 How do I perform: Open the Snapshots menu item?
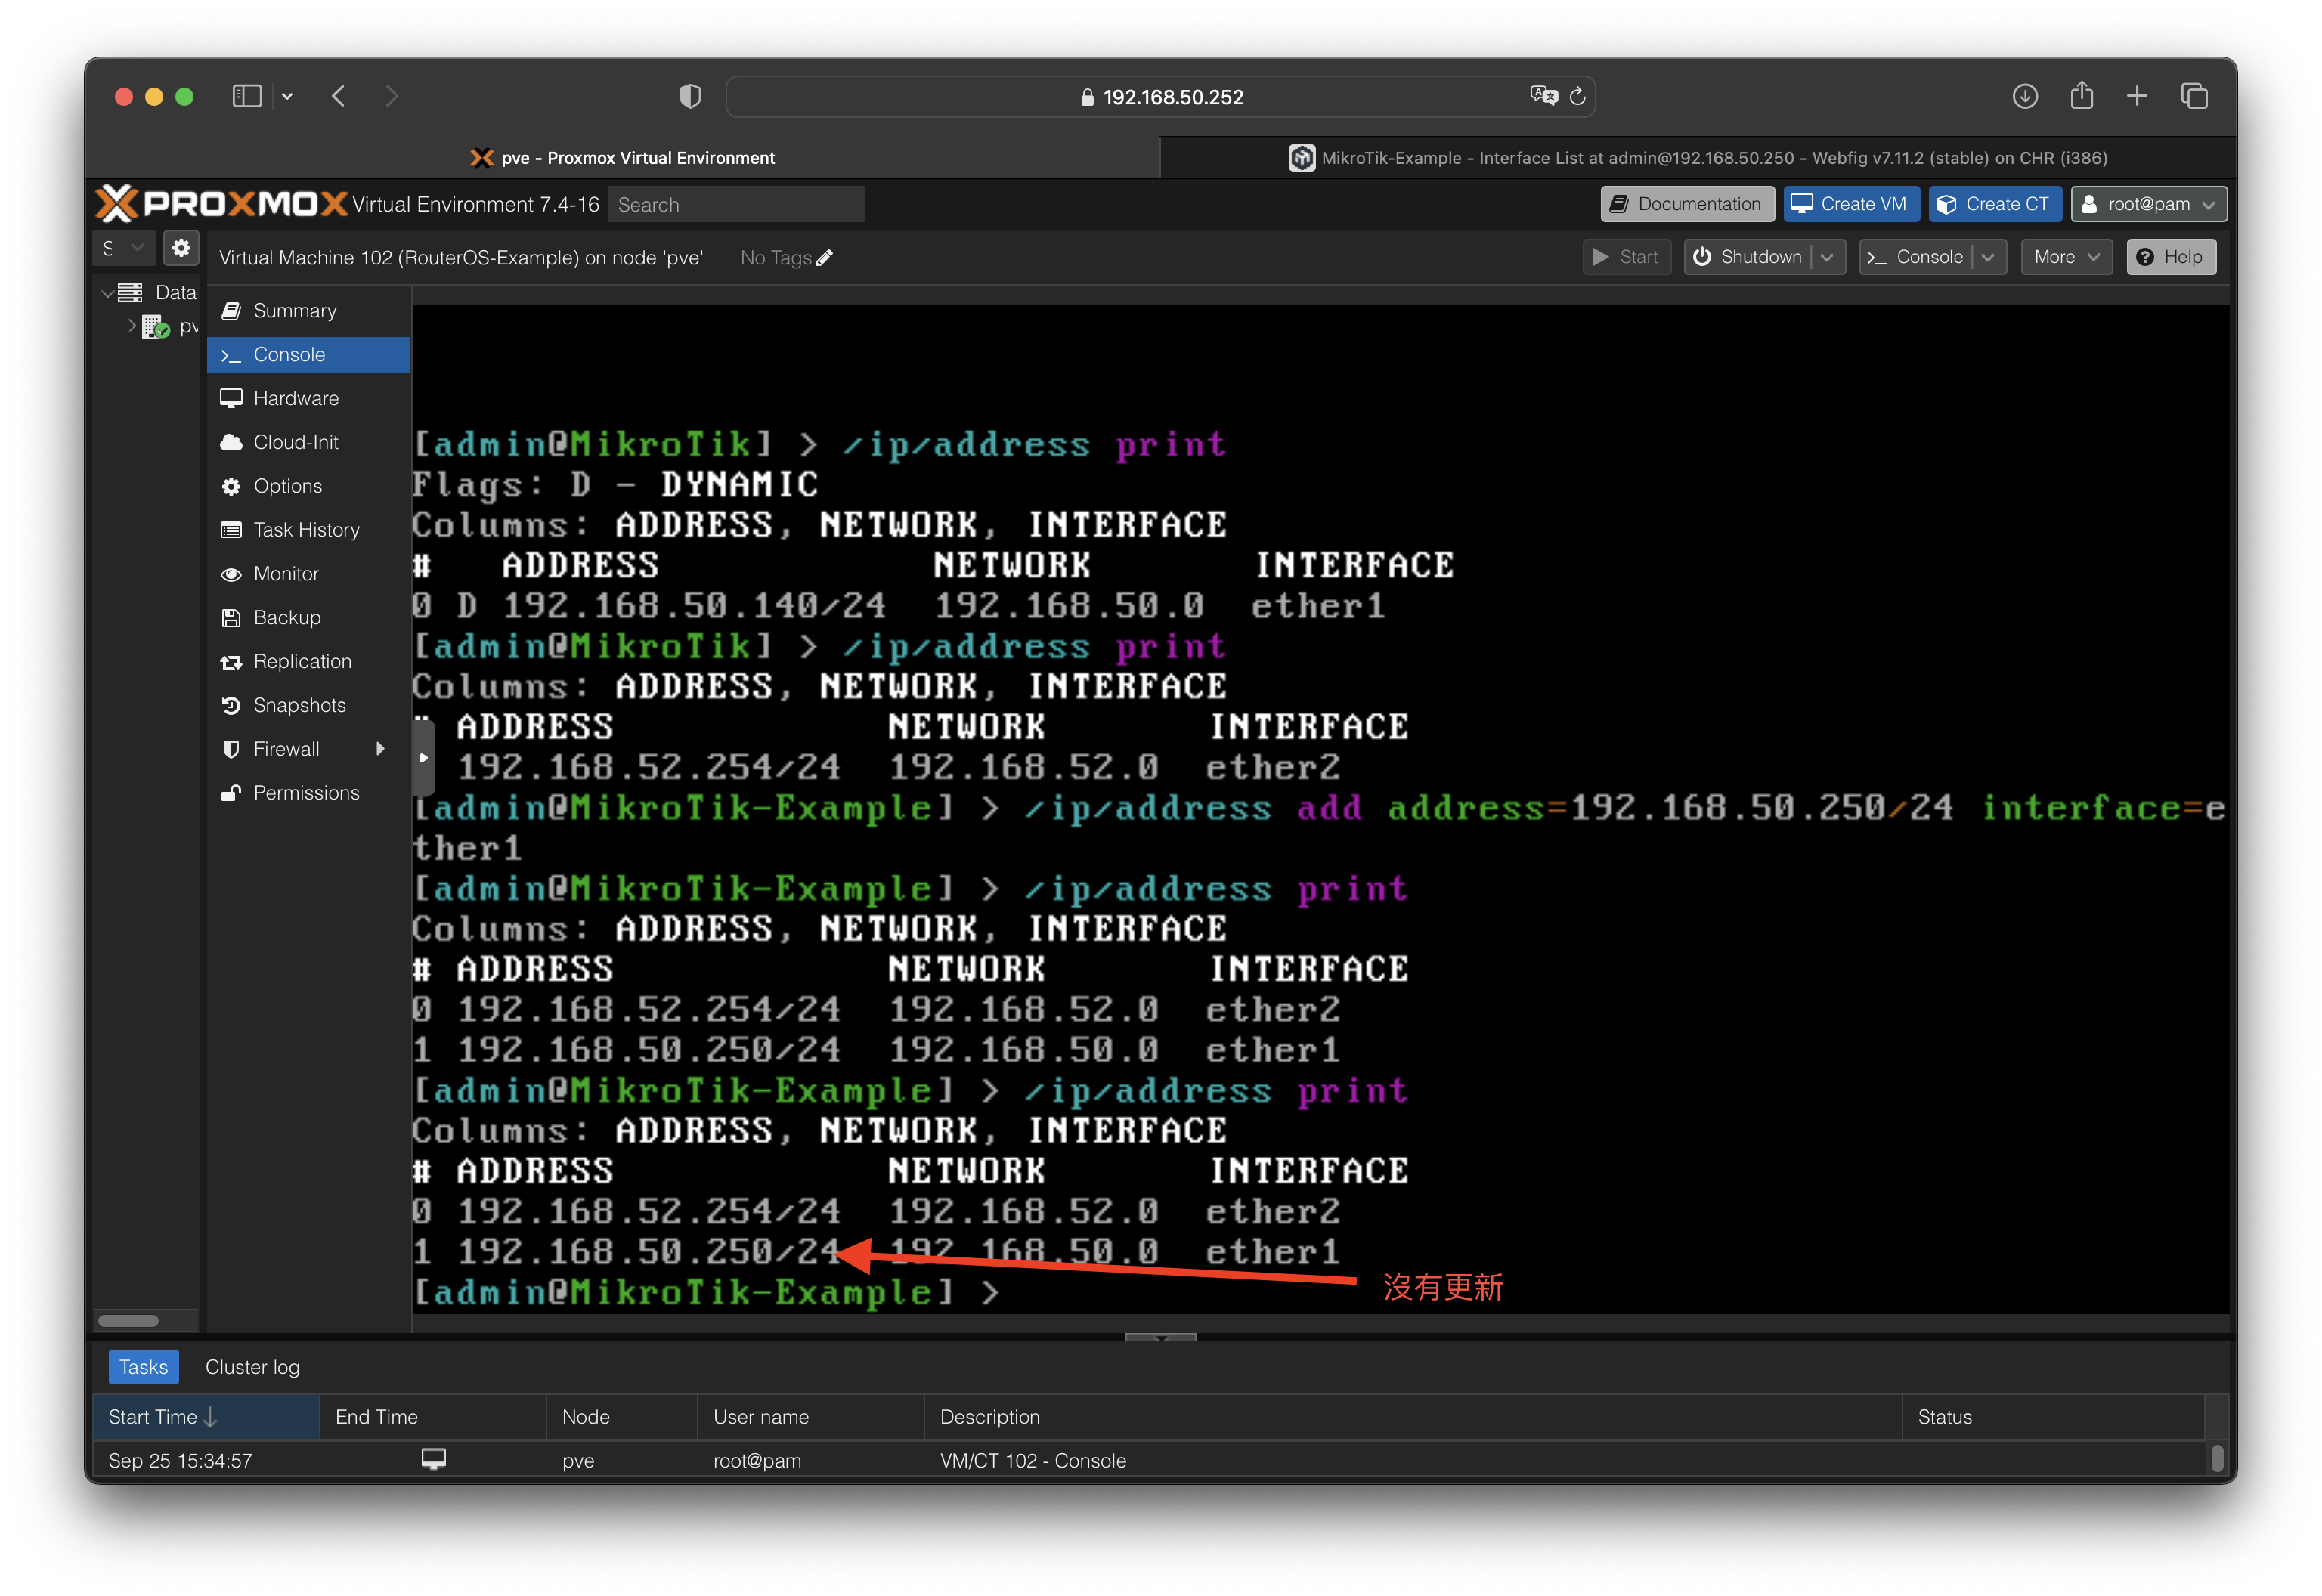coord(299,705)
